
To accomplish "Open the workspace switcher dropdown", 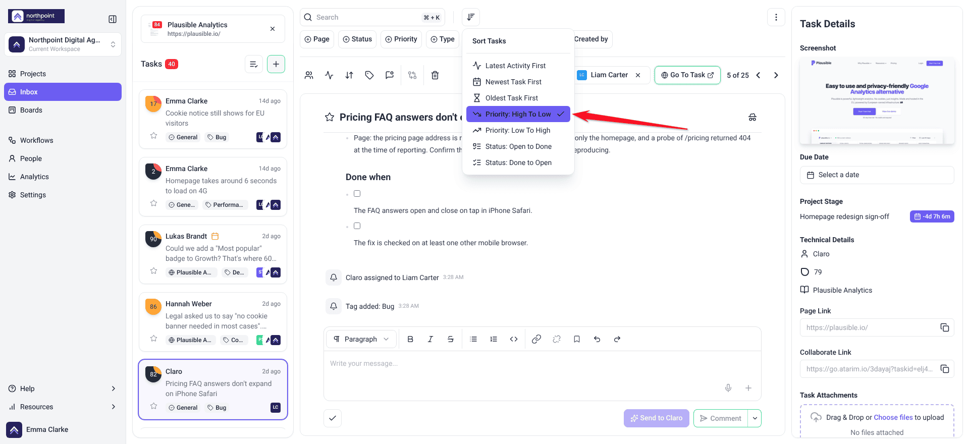I will click(63, 44).
